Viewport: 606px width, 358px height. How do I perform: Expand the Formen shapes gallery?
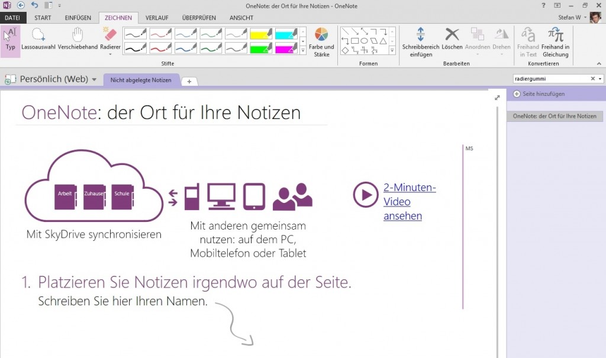(x=392, y=50)
